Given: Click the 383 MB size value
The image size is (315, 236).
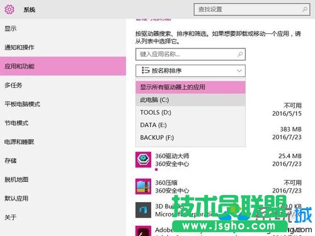Looking at the screenshot, I should [291, 129].
